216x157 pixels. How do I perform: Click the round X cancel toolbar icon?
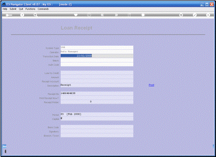point(208,15)
